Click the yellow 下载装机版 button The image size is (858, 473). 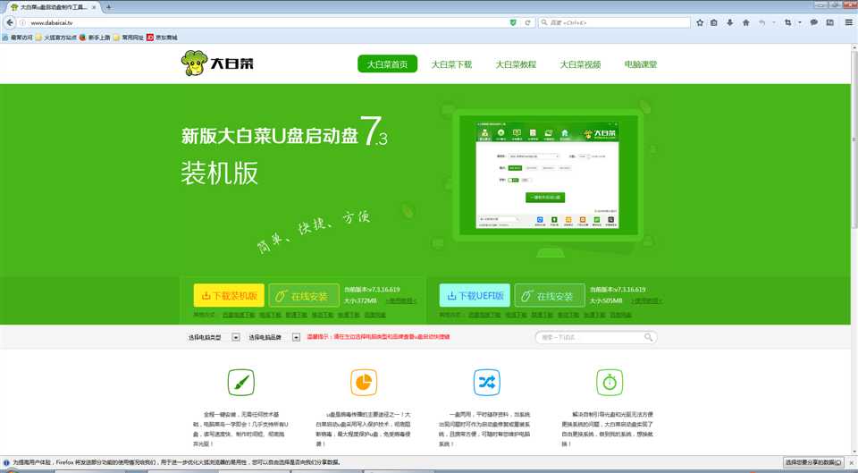point(229,296)
